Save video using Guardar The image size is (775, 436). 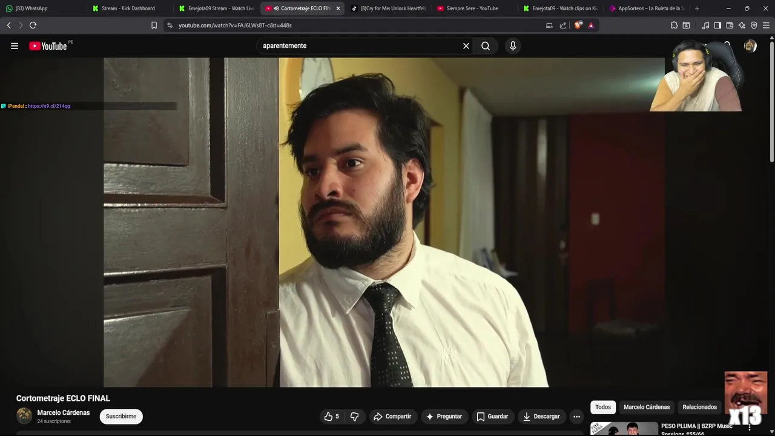492,417
